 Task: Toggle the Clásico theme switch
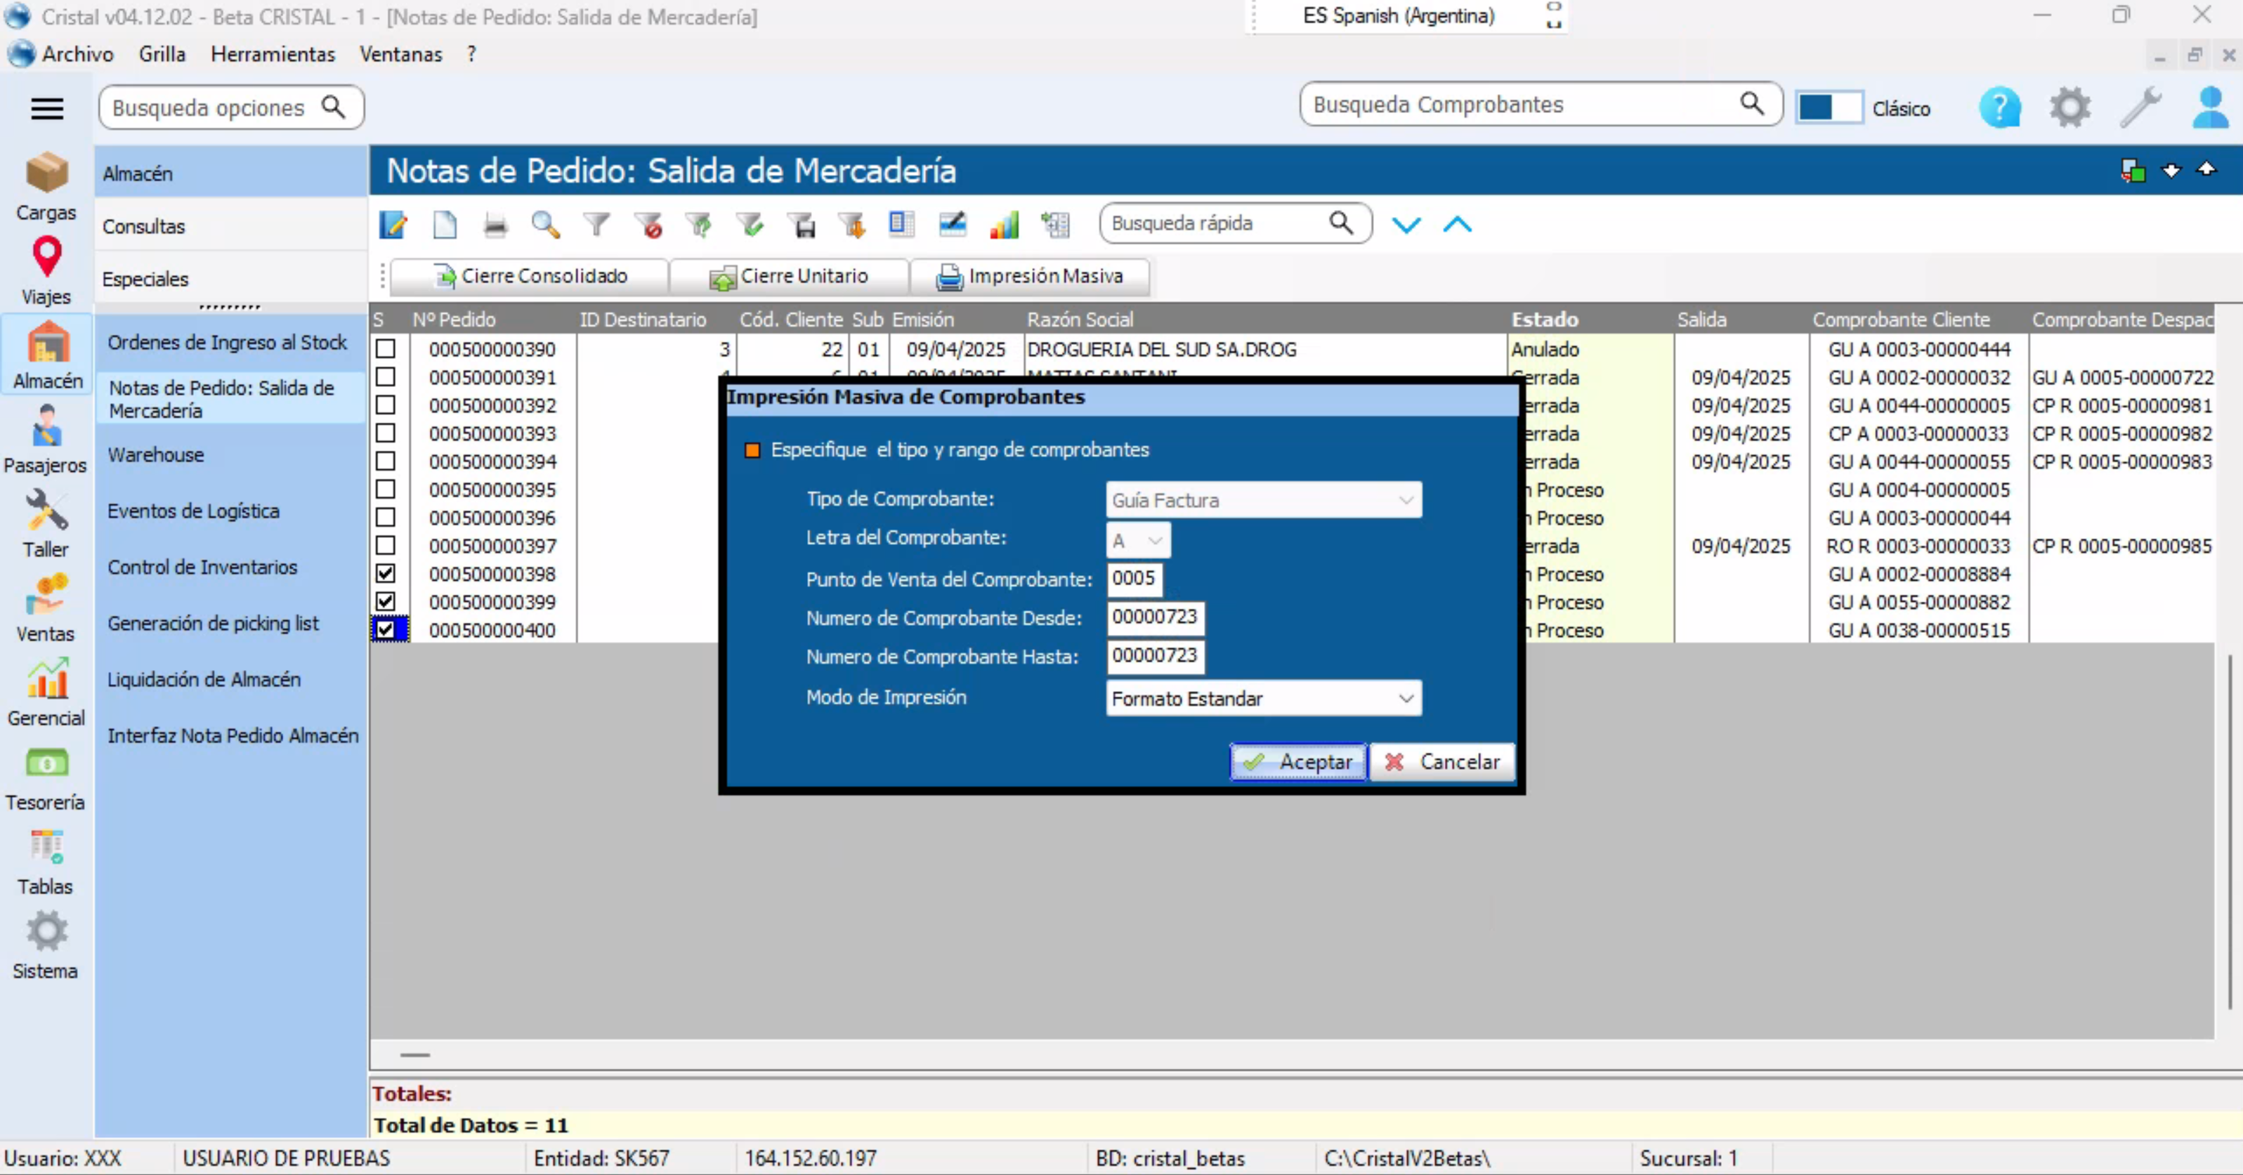(1829, 109)
